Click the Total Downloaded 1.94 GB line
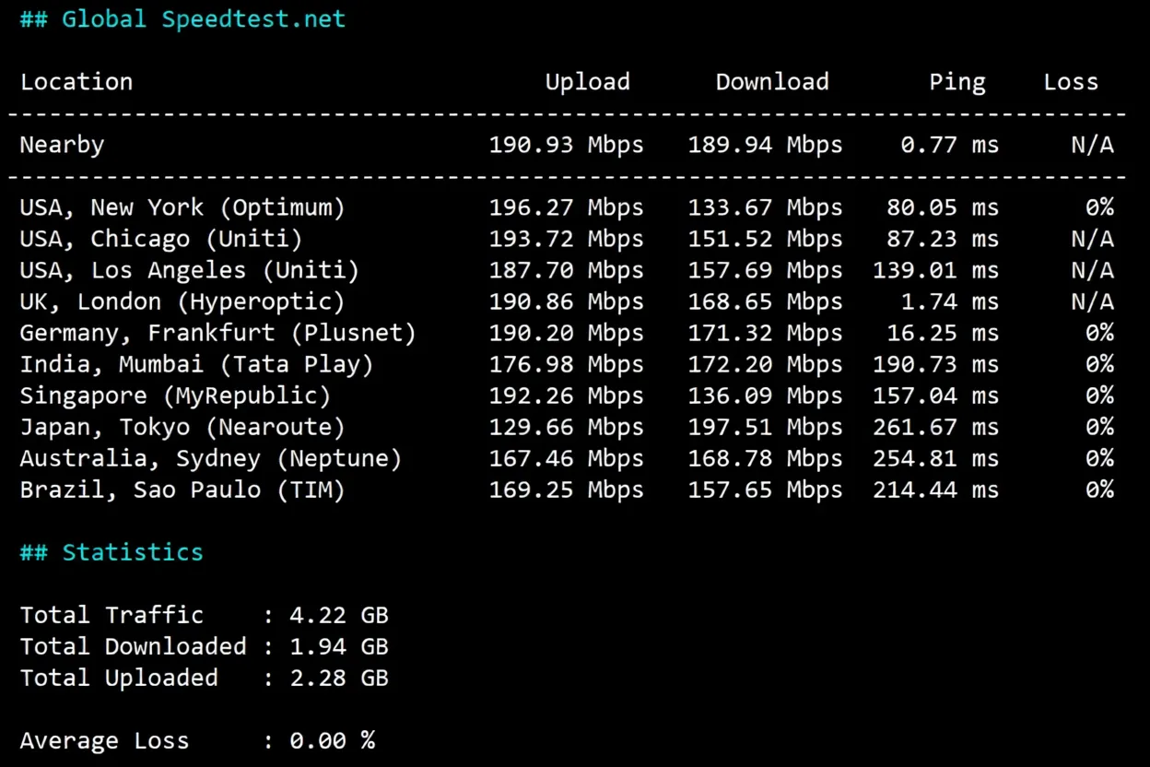Image resolution: width=1150 pixels, height=767 pixels. coord(203,645)
